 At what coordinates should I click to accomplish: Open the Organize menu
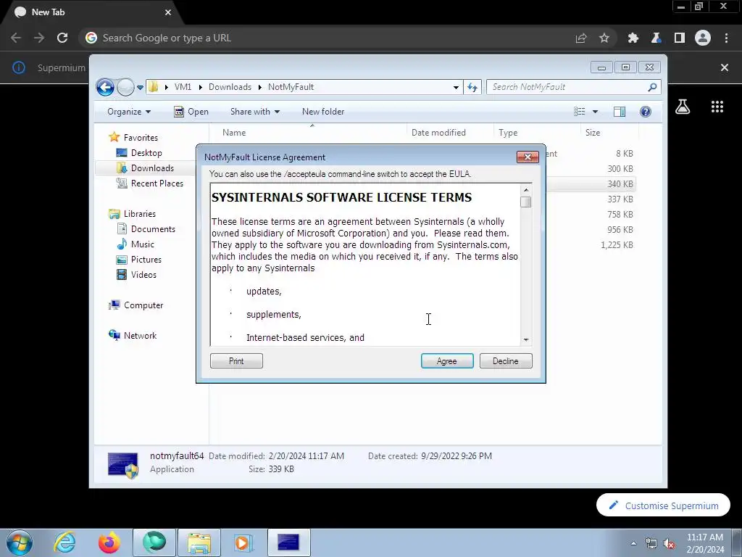click(x=129, y=112)
